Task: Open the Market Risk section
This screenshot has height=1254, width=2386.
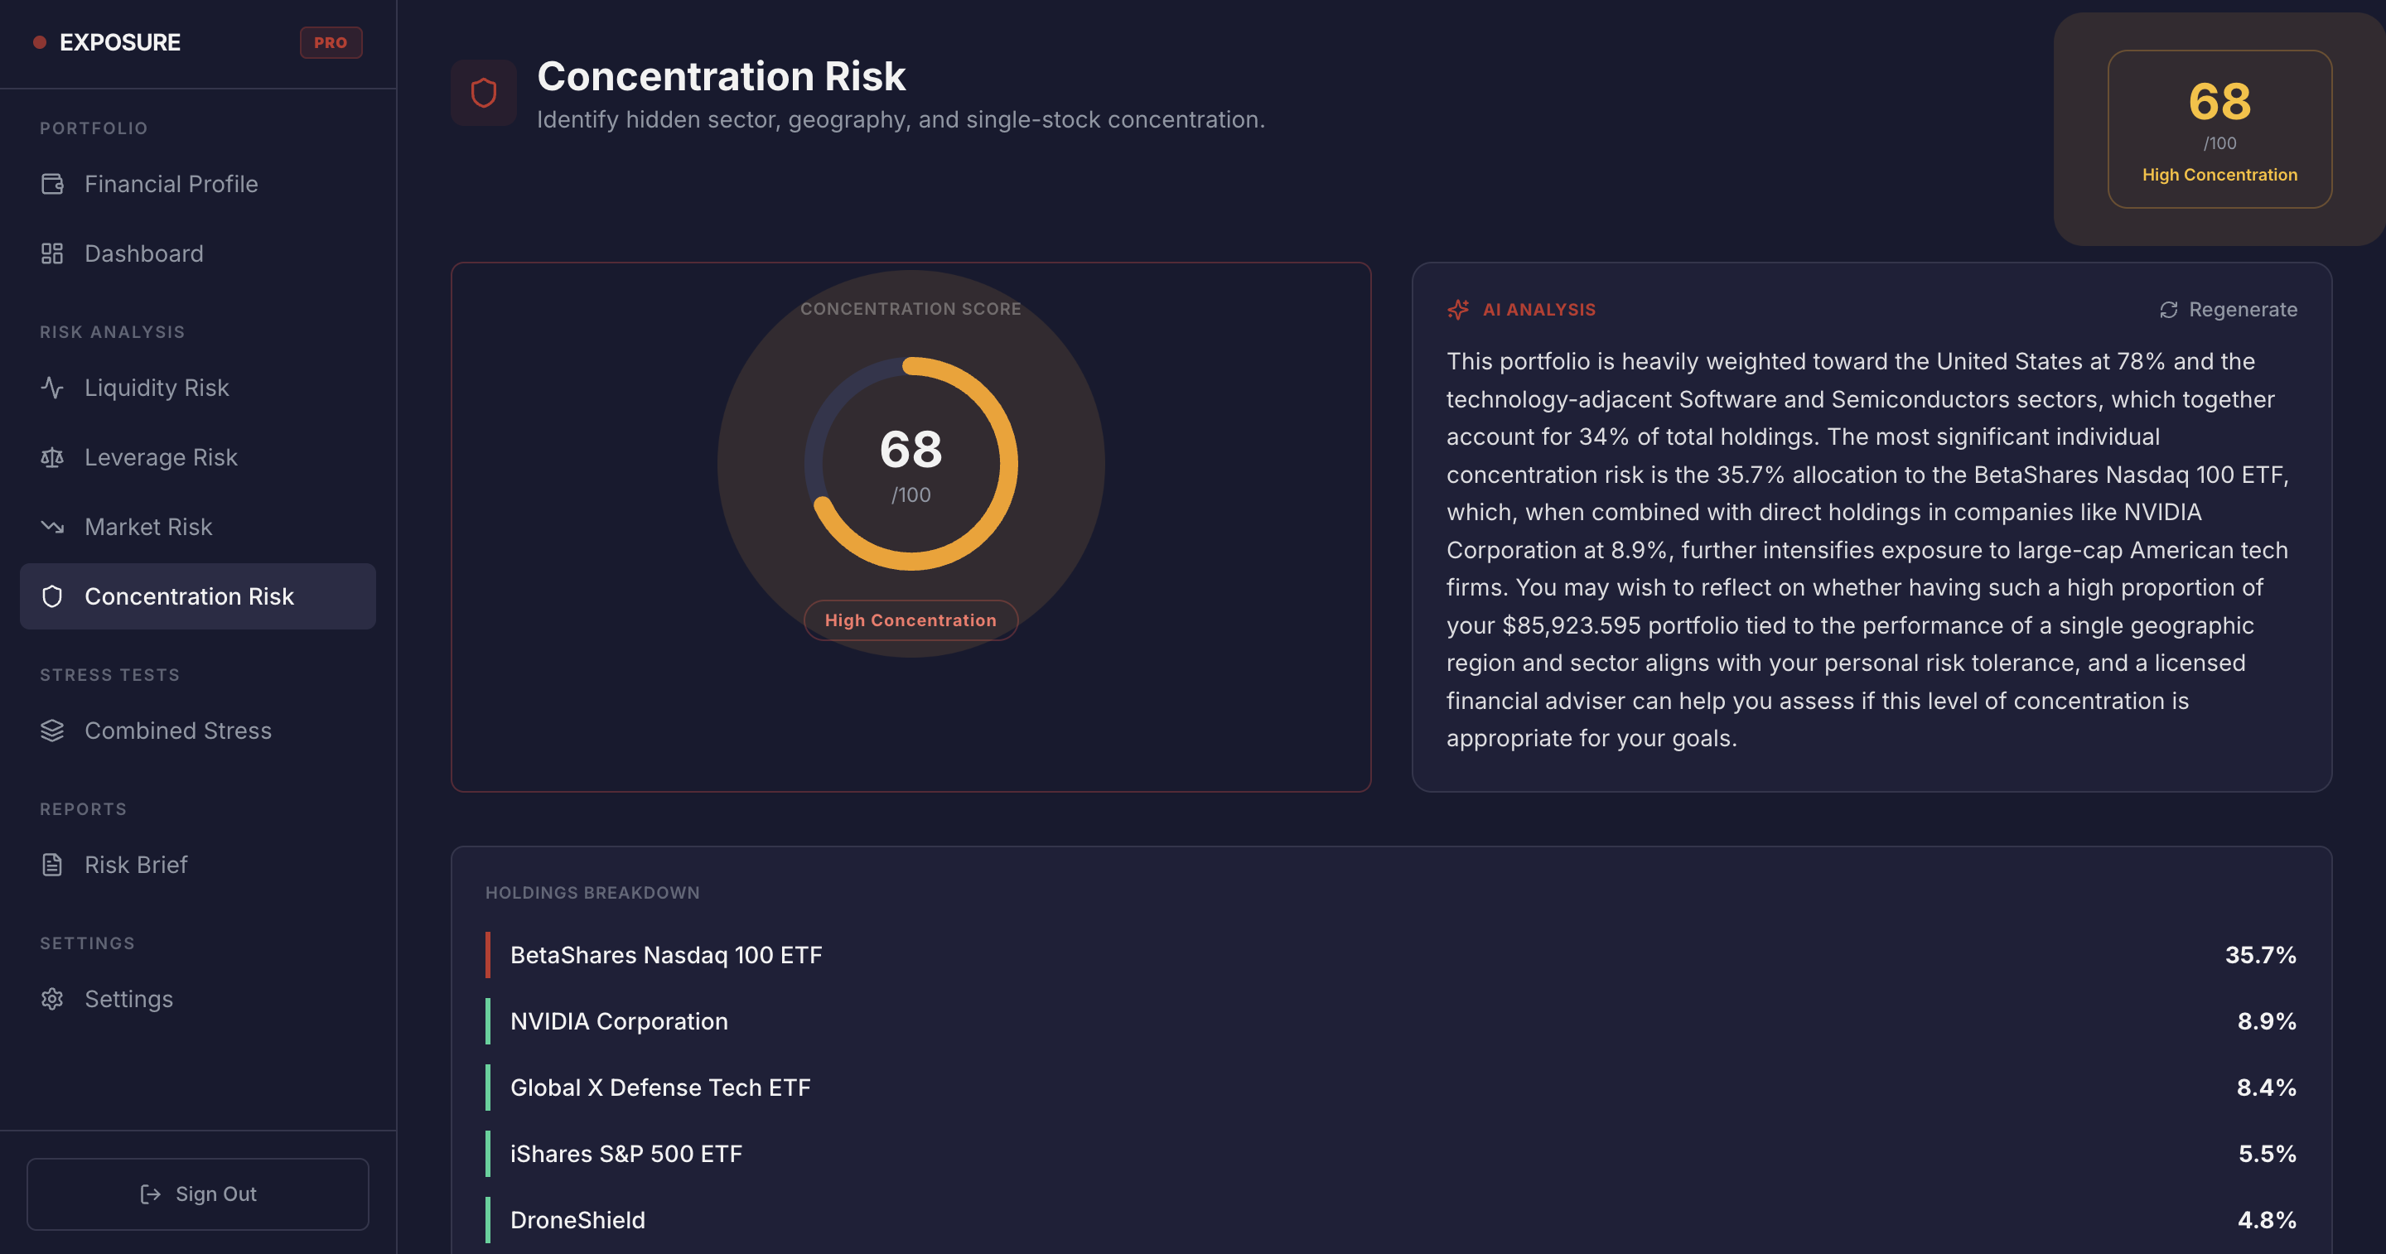Action: point(148,527)
